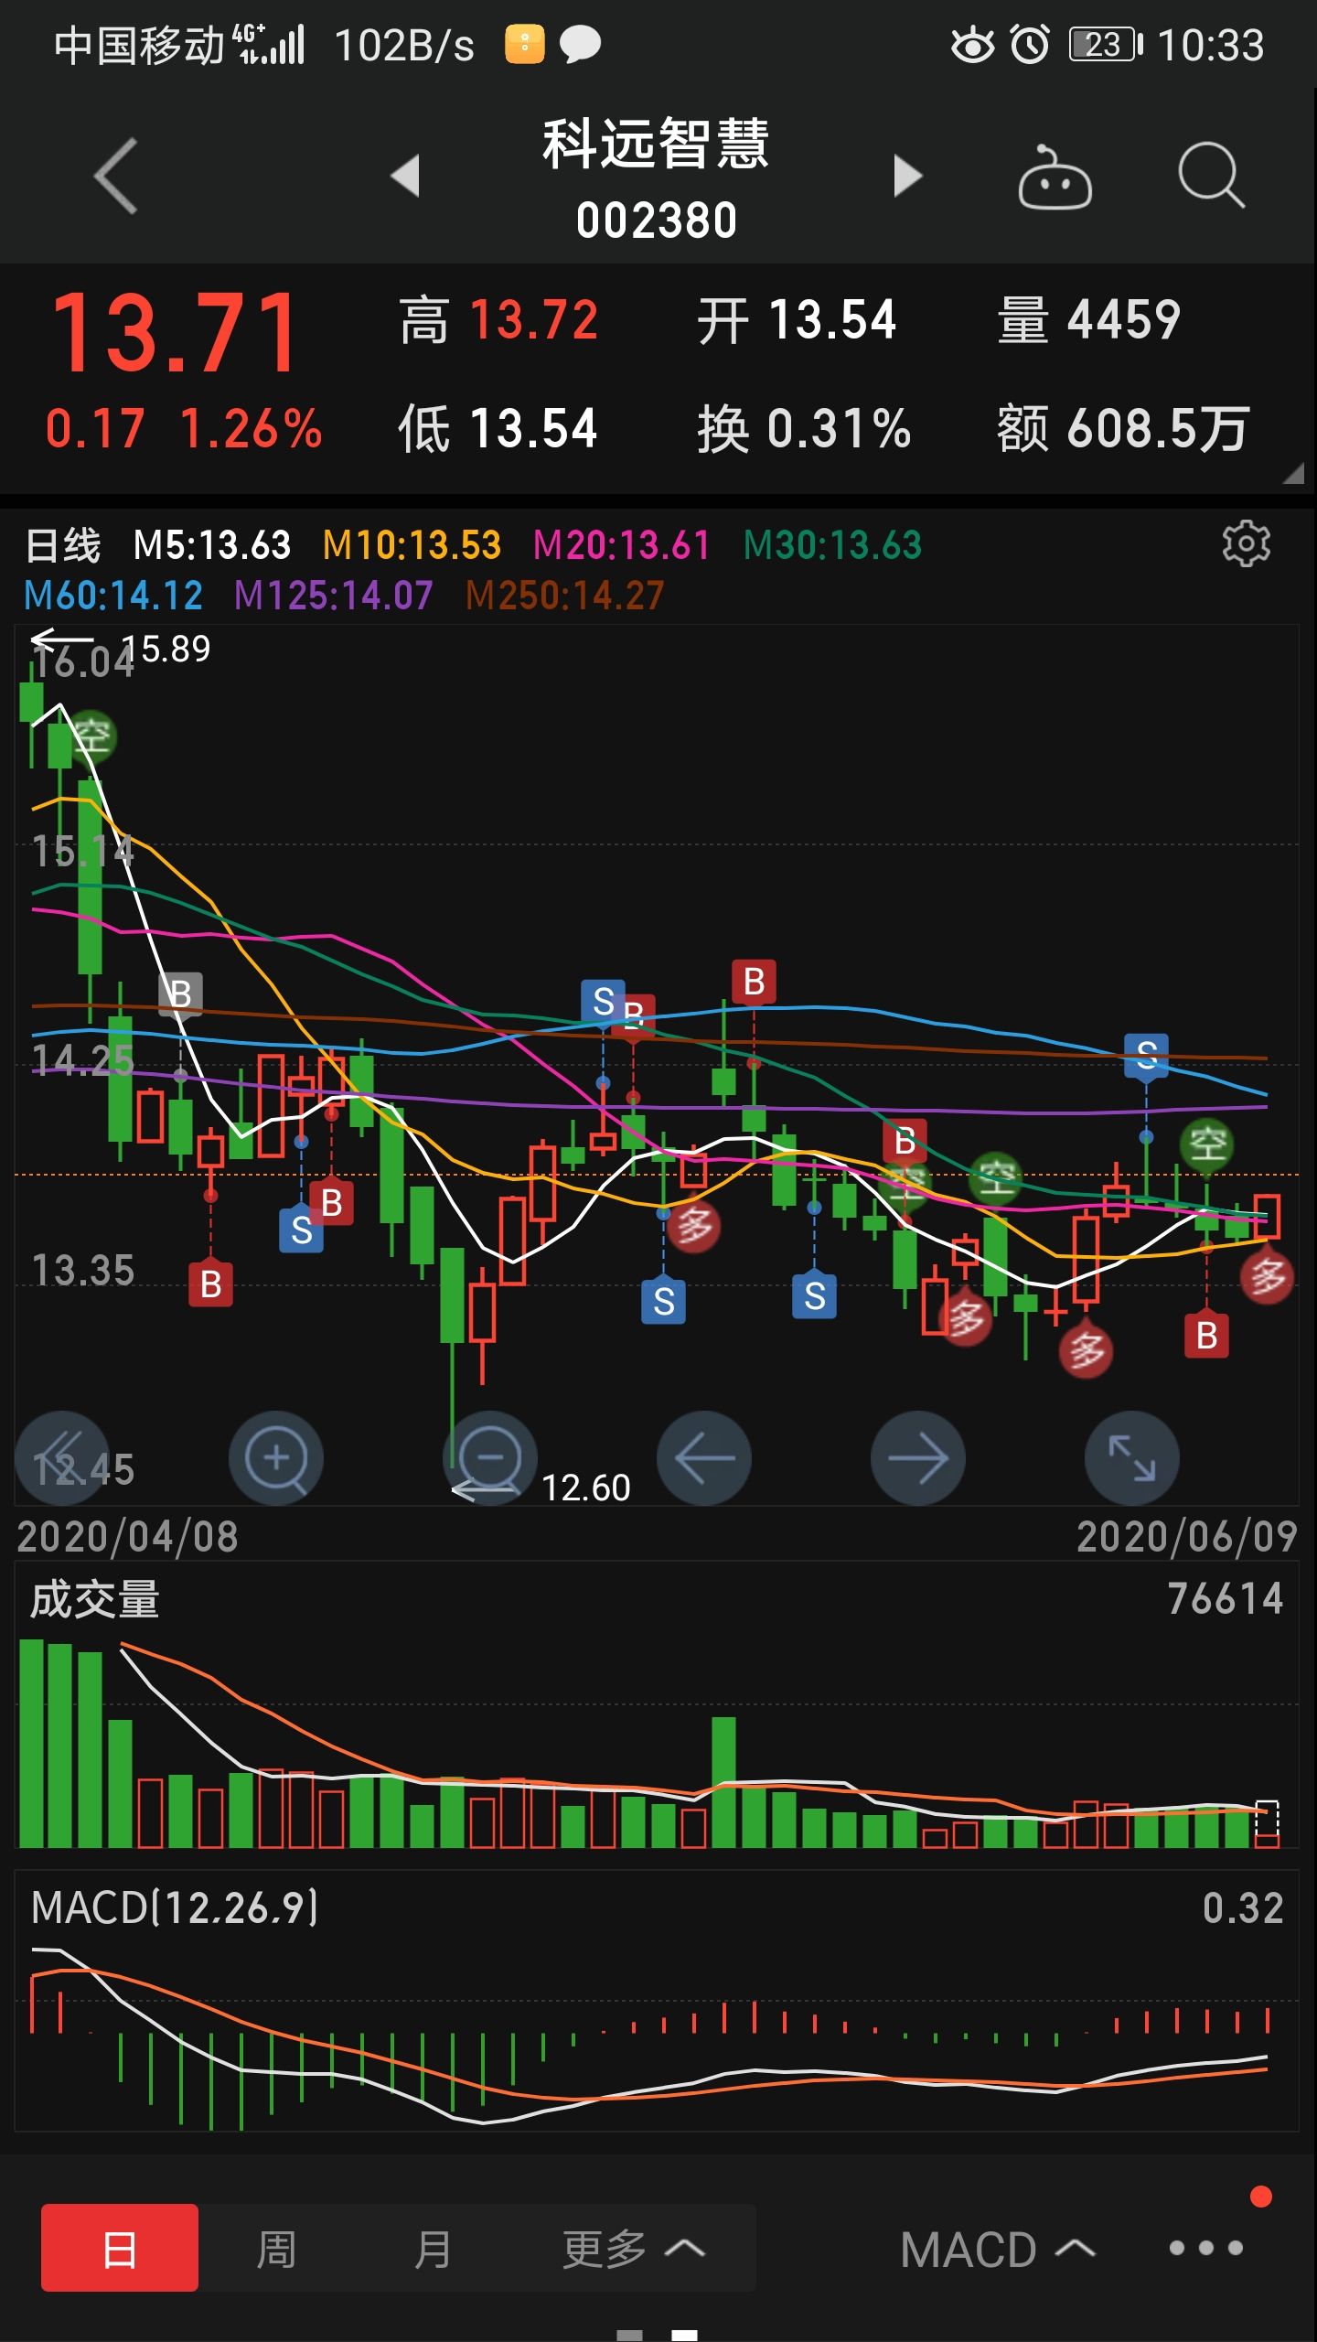Tap the stock code 002380
Image resolution: width=1317 pixels, height=2342 pixels.
point(657,220)
